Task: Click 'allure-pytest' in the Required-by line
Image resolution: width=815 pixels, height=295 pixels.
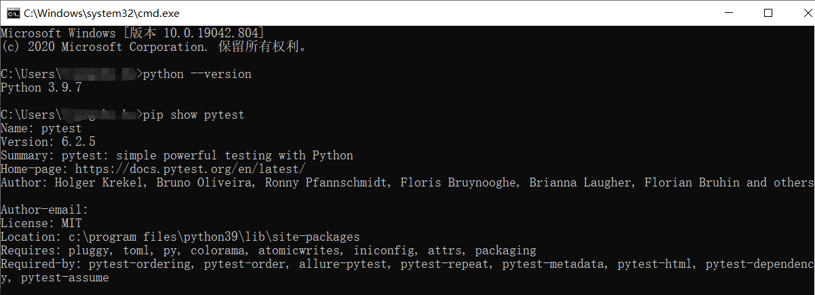Action: click(343, 264)
